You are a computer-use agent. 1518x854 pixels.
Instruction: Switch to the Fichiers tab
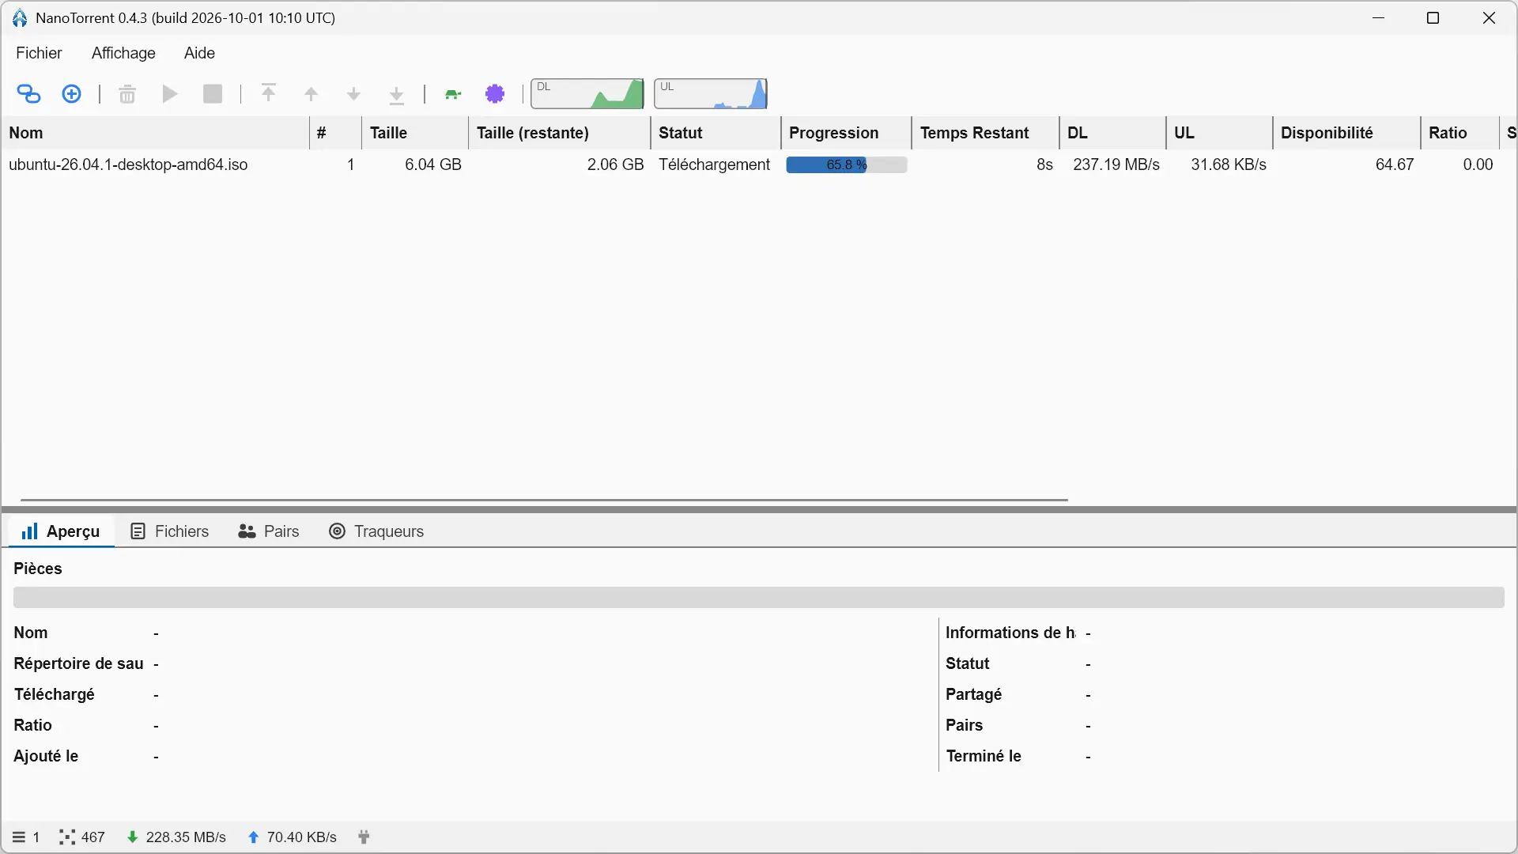coord(170,531)
